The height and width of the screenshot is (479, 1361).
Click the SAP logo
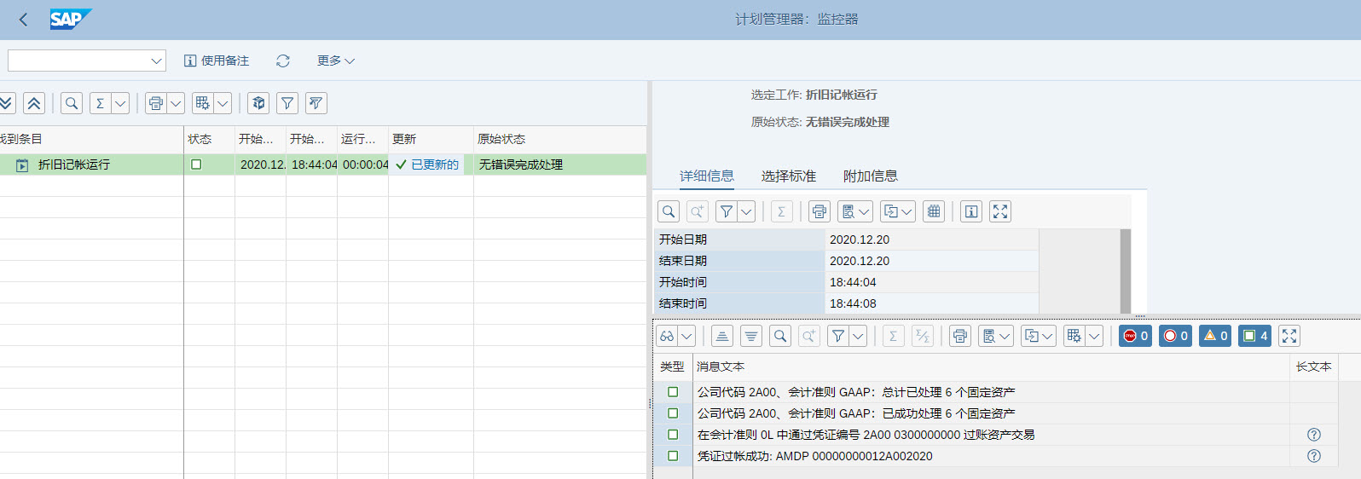pyautogui.click(x=70, y=19)
